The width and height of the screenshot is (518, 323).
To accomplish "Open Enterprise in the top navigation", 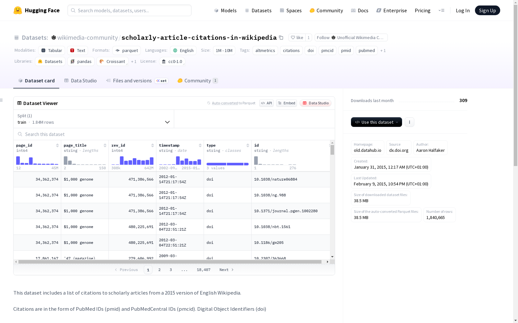I will 392,10.
